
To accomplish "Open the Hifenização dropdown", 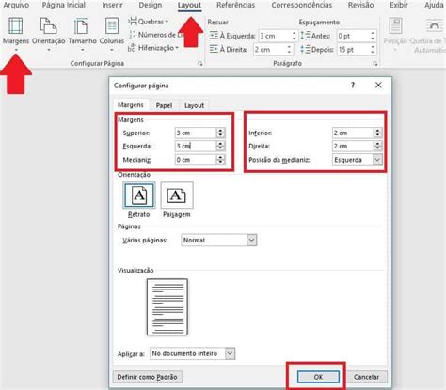I will pos(153,48).
